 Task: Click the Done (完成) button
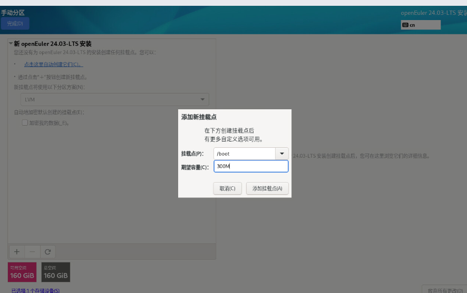click(15, 24)
